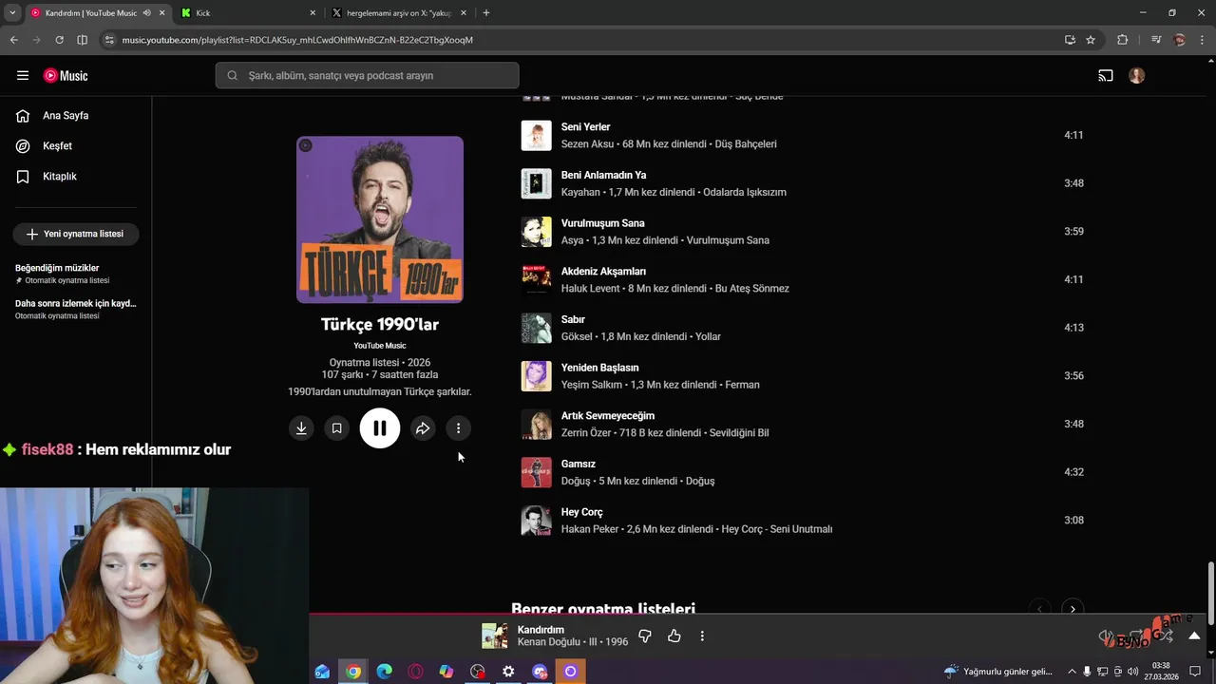The width and height of the screenshot is (1216, 684).
Task: Go back in browser history
Action: [x=14, y=40]
